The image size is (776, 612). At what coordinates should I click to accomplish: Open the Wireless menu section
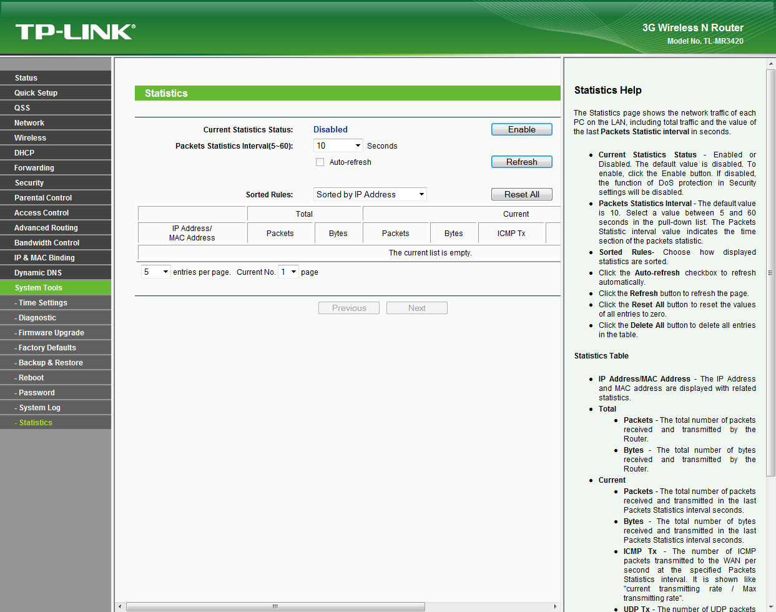coord(31,138)
